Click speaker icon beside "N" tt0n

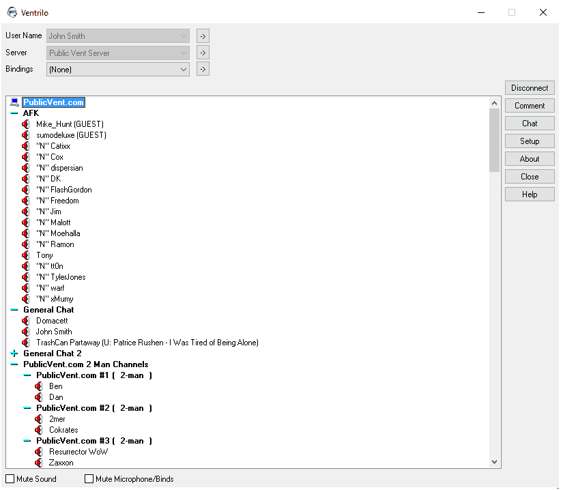[x=25, y=266]
